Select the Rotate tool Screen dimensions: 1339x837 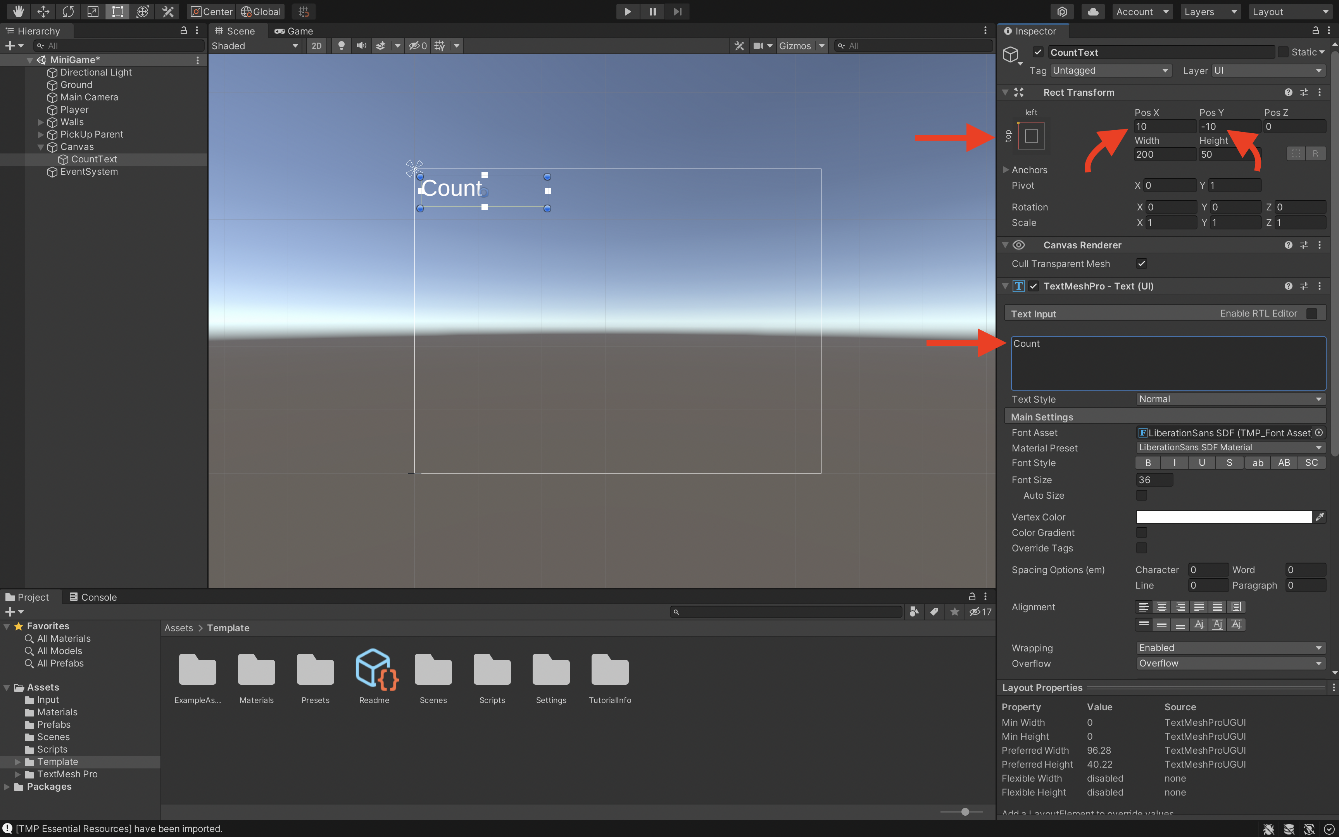tap(68, 11)
